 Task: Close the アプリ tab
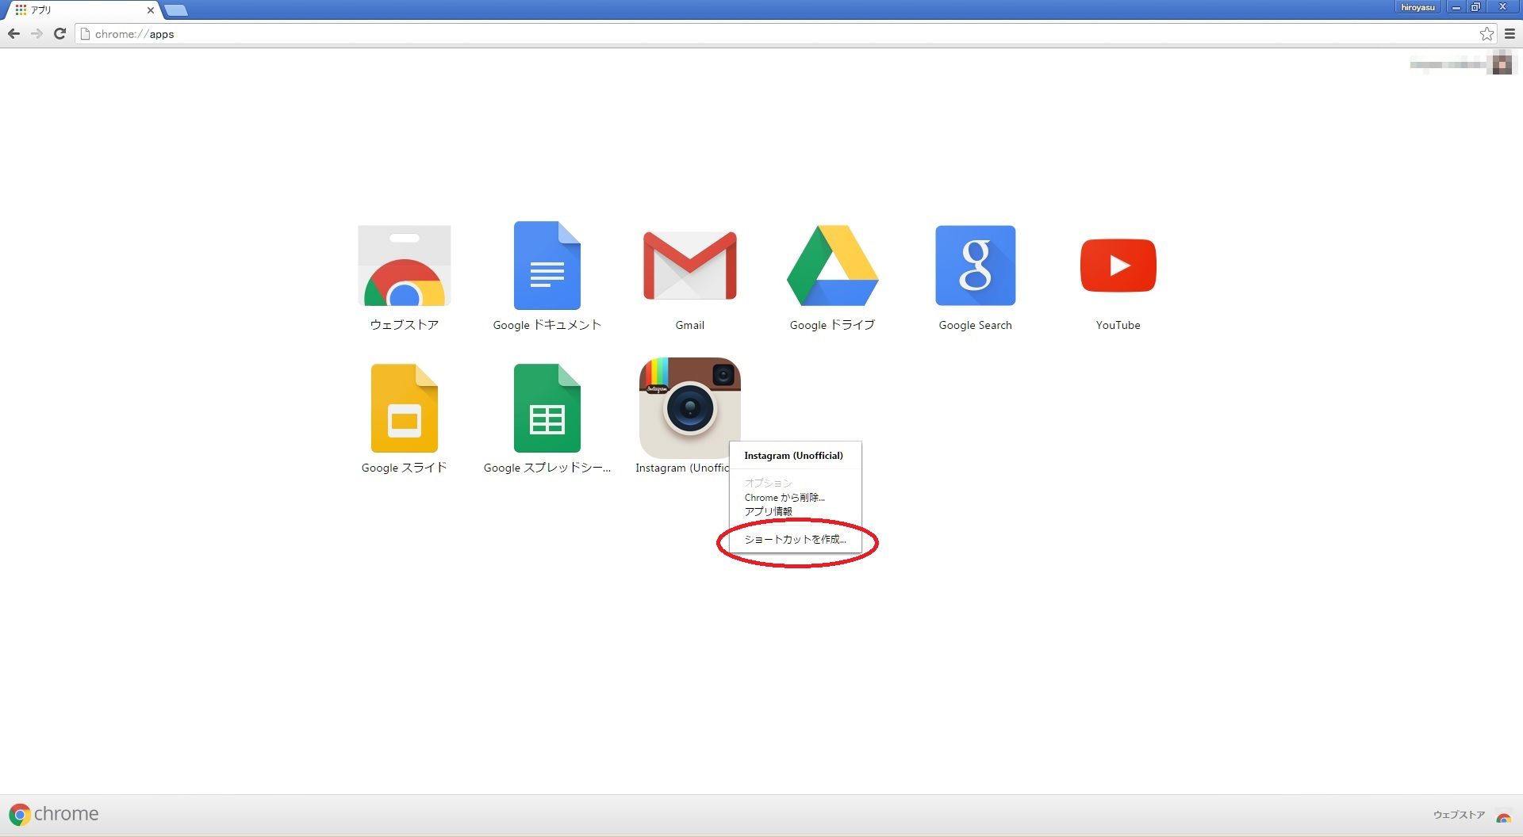[151, 10]
